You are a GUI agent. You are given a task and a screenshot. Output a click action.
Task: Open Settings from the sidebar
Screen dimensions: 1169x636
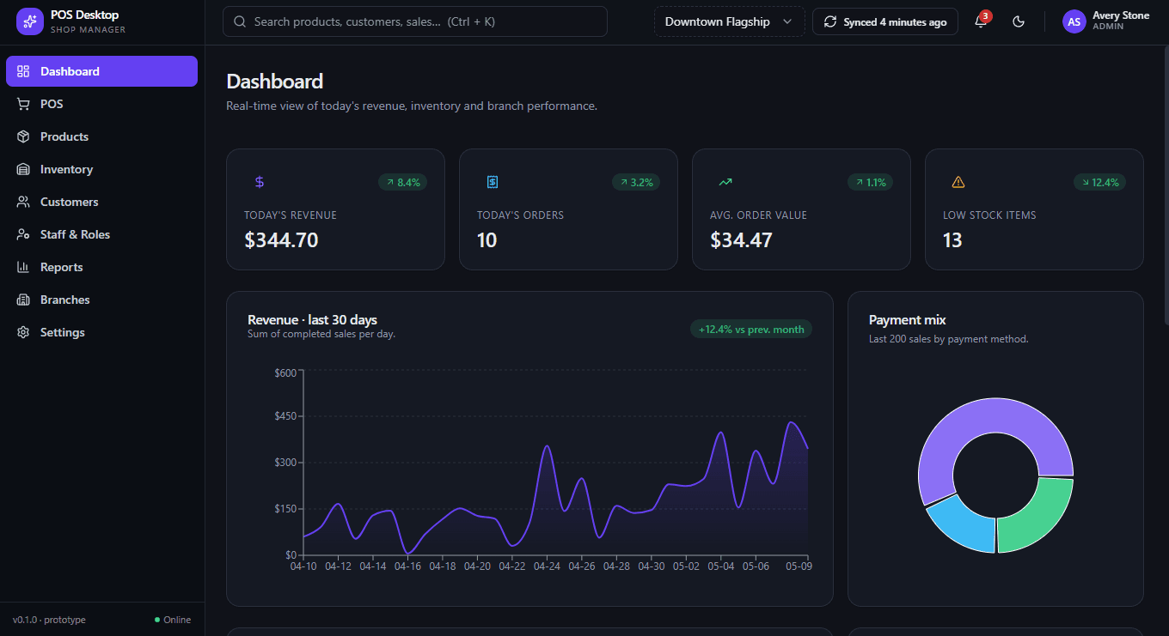point(101,332)
